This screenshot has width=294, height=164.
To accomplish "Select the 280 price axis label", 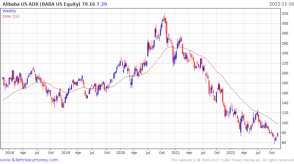I will (x=285, y=33).
